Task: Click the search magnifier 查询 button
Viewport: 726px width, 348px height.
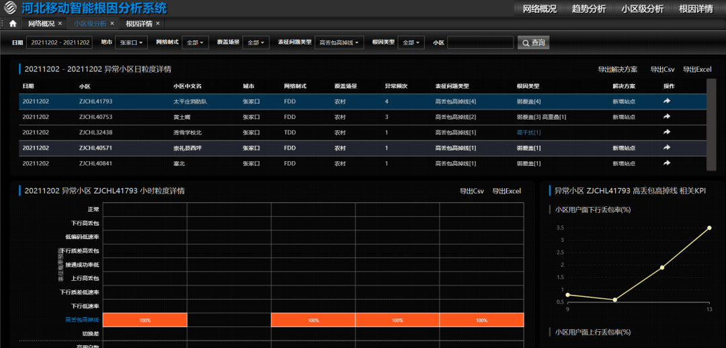Action: tap(533, 42)
